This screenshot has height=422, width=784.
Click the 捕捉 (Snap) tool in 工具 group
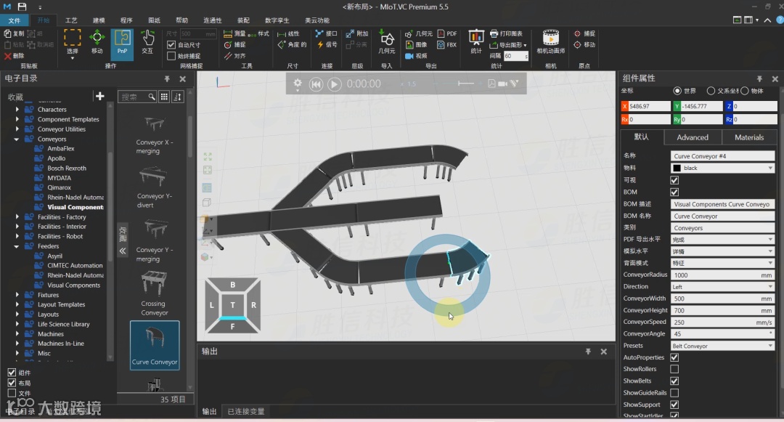(234, 44)
